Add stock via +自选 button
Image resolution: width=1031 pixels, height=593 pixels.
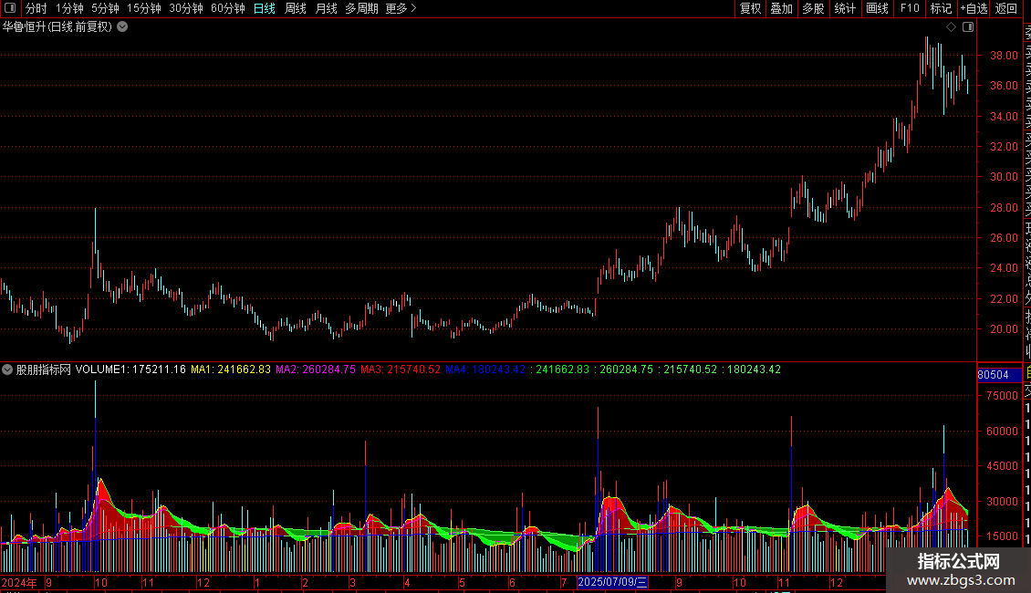[974, 8]
